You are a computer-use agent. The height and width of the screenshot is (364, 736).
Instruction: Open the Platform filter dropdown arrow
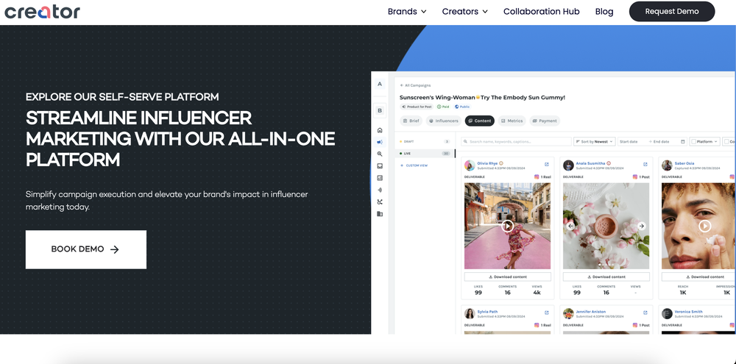716,141
